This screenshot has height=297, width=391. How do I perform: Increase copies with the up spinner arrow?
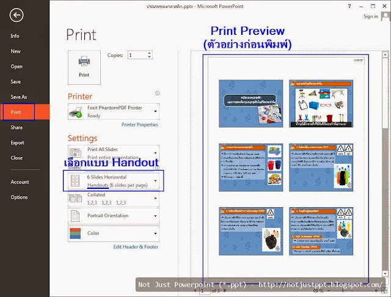tap(149, 53)
